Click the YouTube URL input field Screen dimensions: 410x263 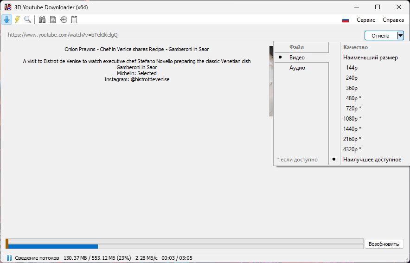pyautogui.click(x=185, y=35)
